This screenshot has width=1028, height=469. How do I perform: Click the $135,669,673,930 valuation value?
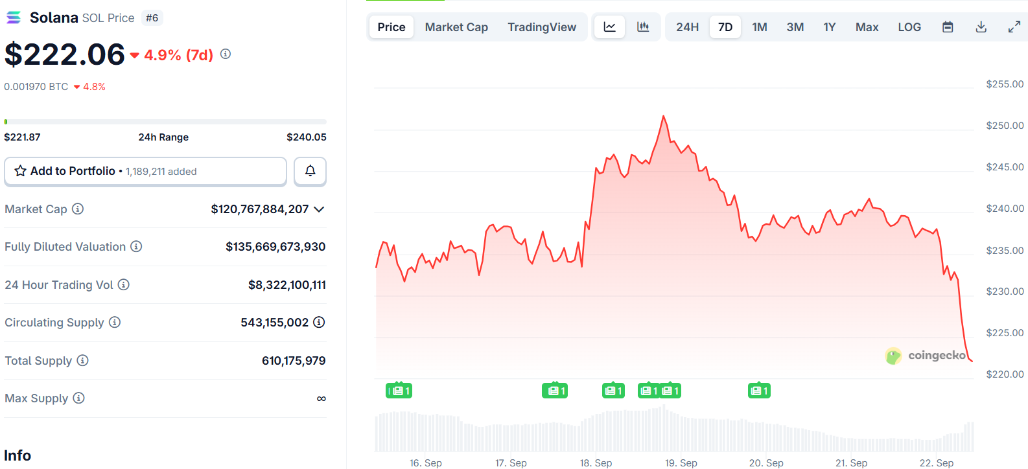click(x=275, y=247)
